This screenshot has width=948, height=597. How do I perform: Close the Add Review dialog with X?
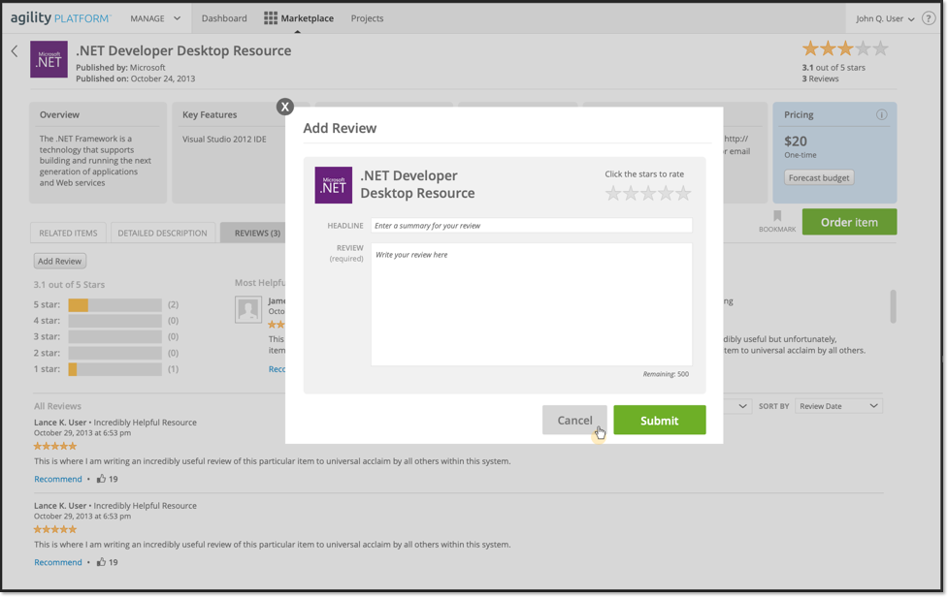[x=284, y=107]
